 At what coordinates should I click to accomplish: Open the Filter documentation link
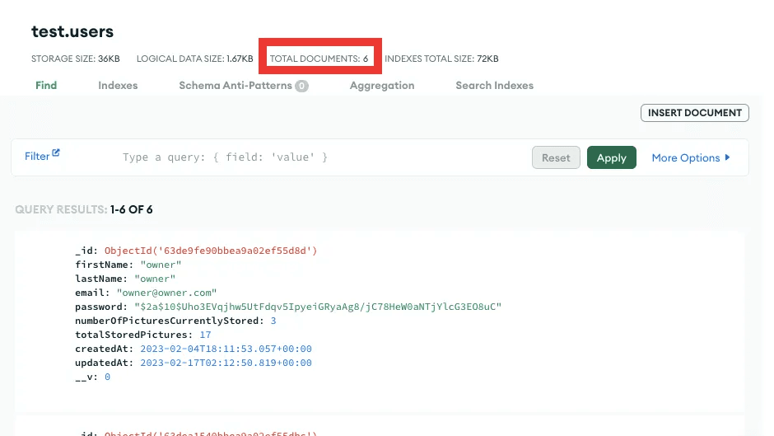[37, 157]
